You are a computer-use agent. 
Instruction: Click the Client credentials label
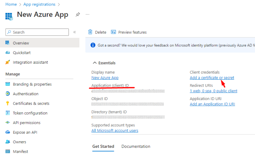205,72
